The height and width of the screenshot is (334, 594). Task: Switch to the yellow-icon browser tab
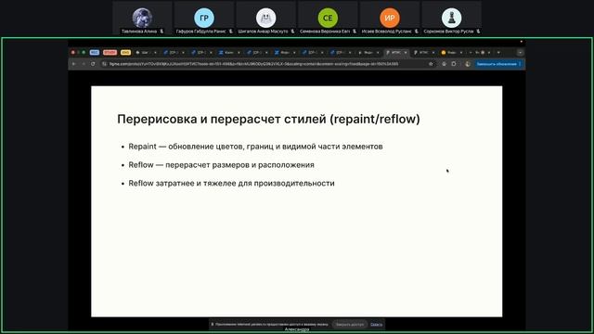451,52
